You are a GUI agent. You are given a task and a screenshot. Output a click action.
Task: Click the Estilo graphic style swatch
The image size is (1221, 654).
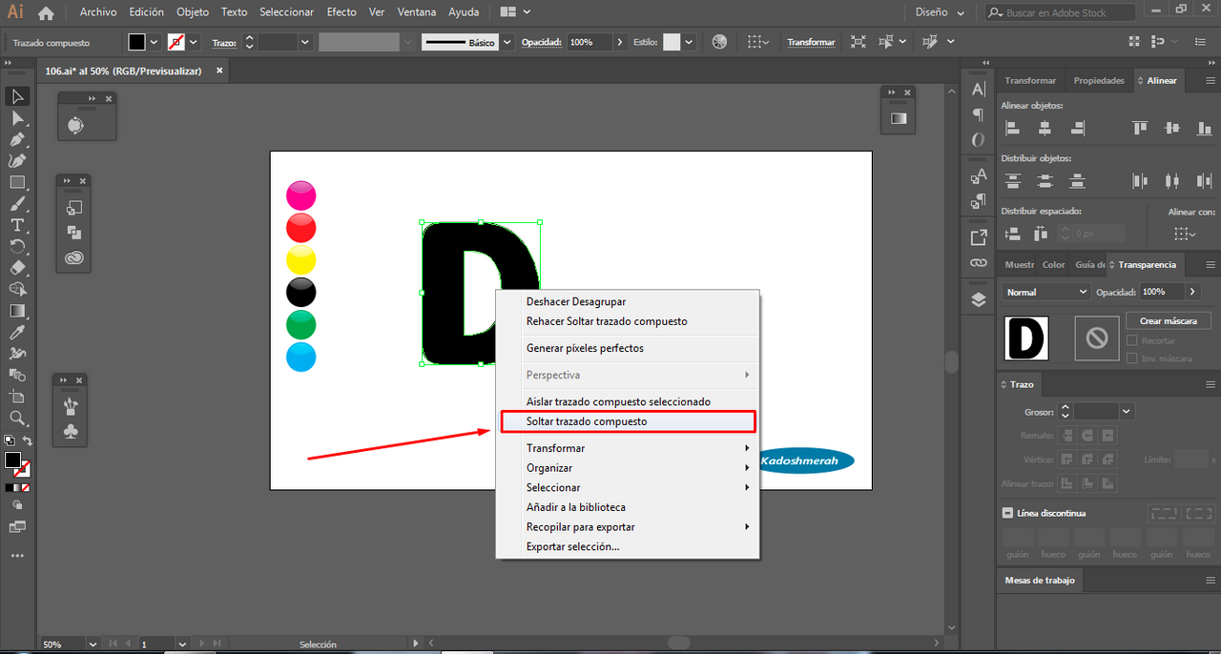(672, 42)
